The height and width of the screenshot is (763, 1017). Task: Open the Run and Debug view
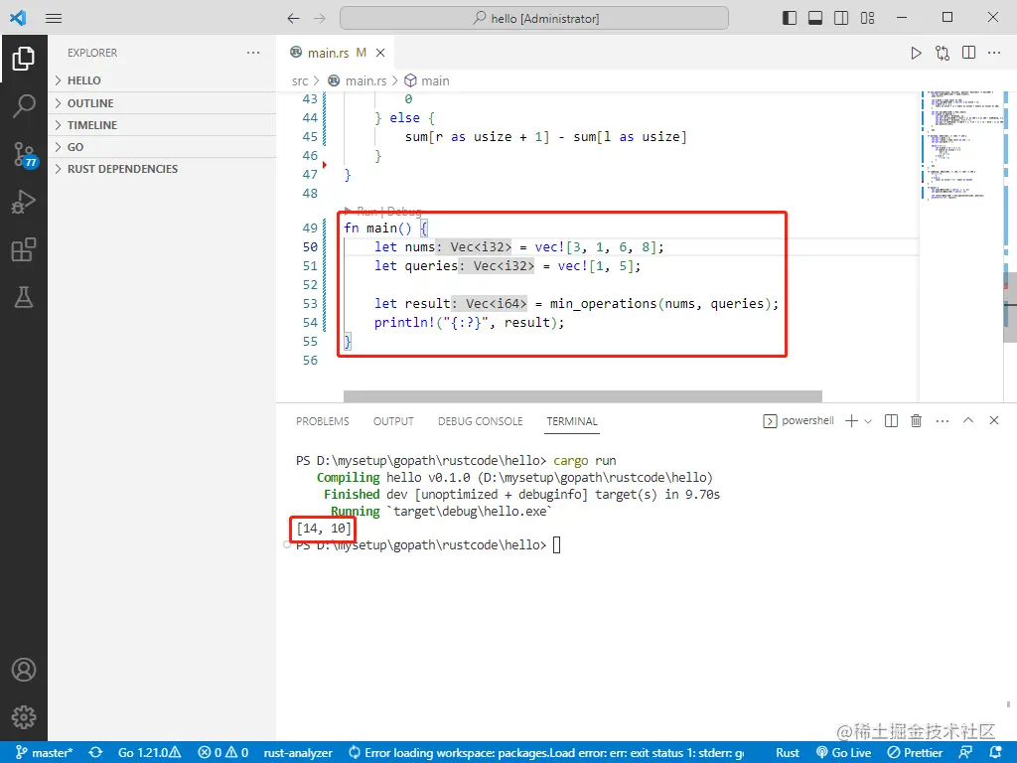tap(24, 202)
